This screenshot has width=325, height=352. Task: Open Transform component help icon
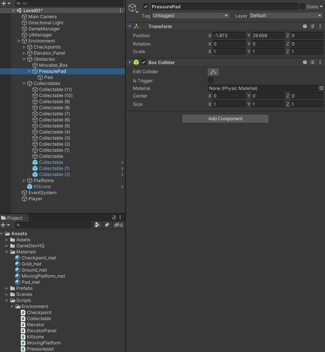305,26
